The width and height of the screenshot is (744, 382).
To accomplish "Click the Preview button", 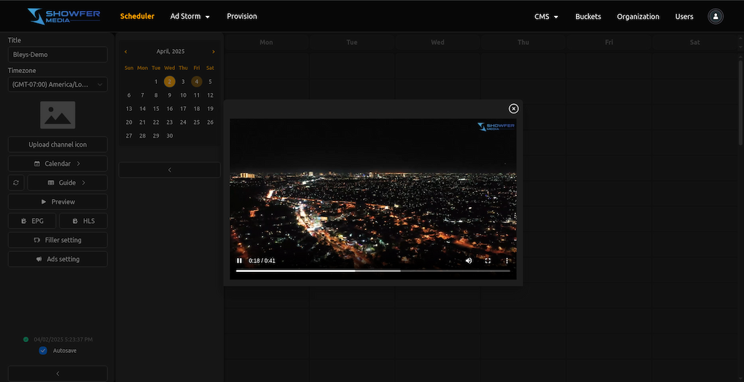I will [57, 202].
